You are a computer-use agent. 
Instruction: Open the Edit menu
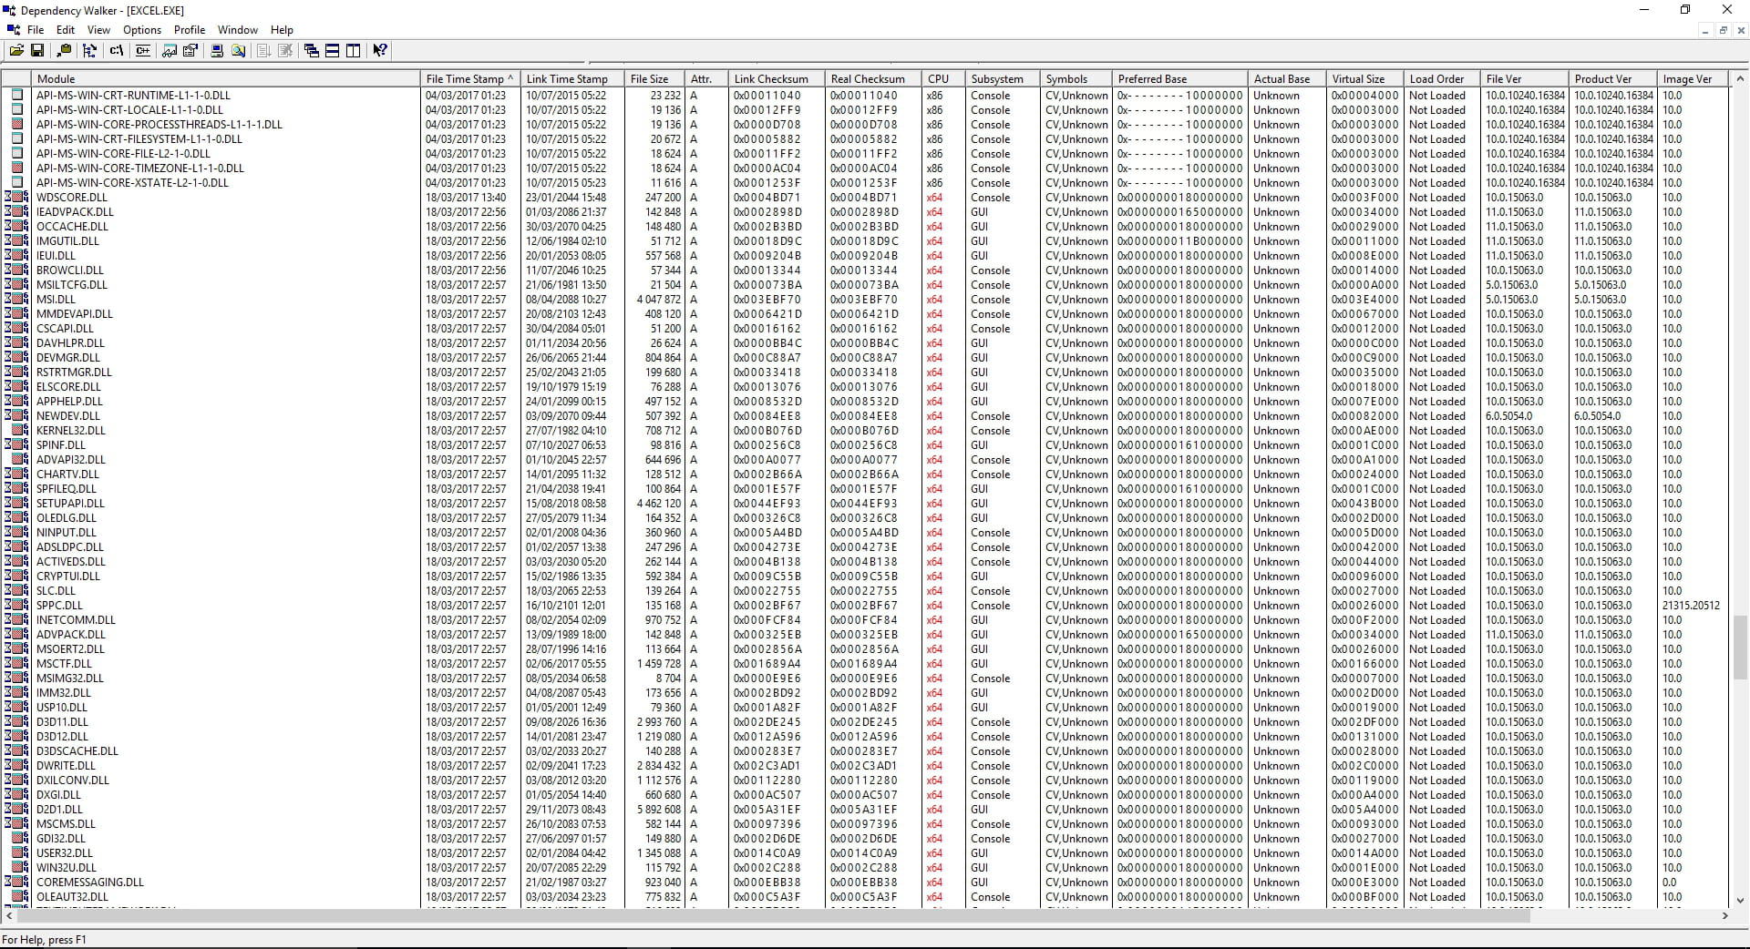point(66,30)
